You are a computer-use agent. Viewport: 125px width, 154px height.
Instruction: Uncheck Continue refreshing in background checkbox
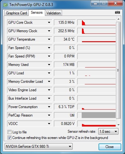coord(9,138)
